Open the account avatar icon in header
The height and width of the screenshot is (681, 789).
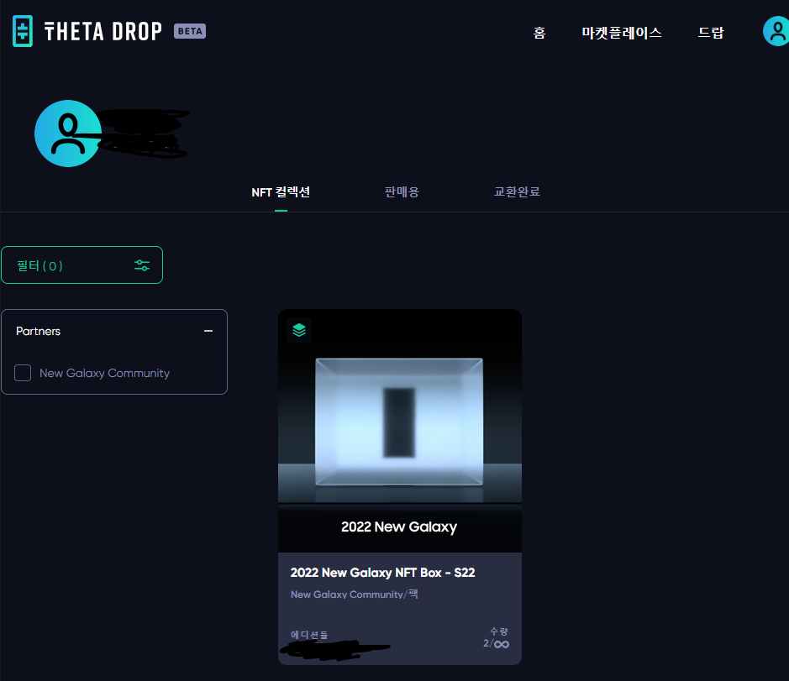[x=776, y=31]
